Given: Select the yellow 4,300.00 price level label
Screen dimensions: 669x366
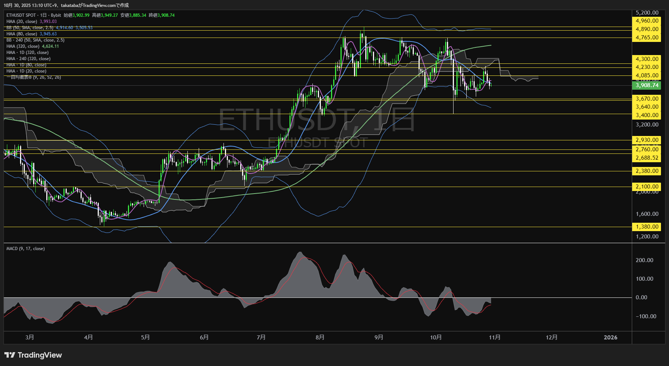Looking at the screenshot, I should [x=646, y=59].
